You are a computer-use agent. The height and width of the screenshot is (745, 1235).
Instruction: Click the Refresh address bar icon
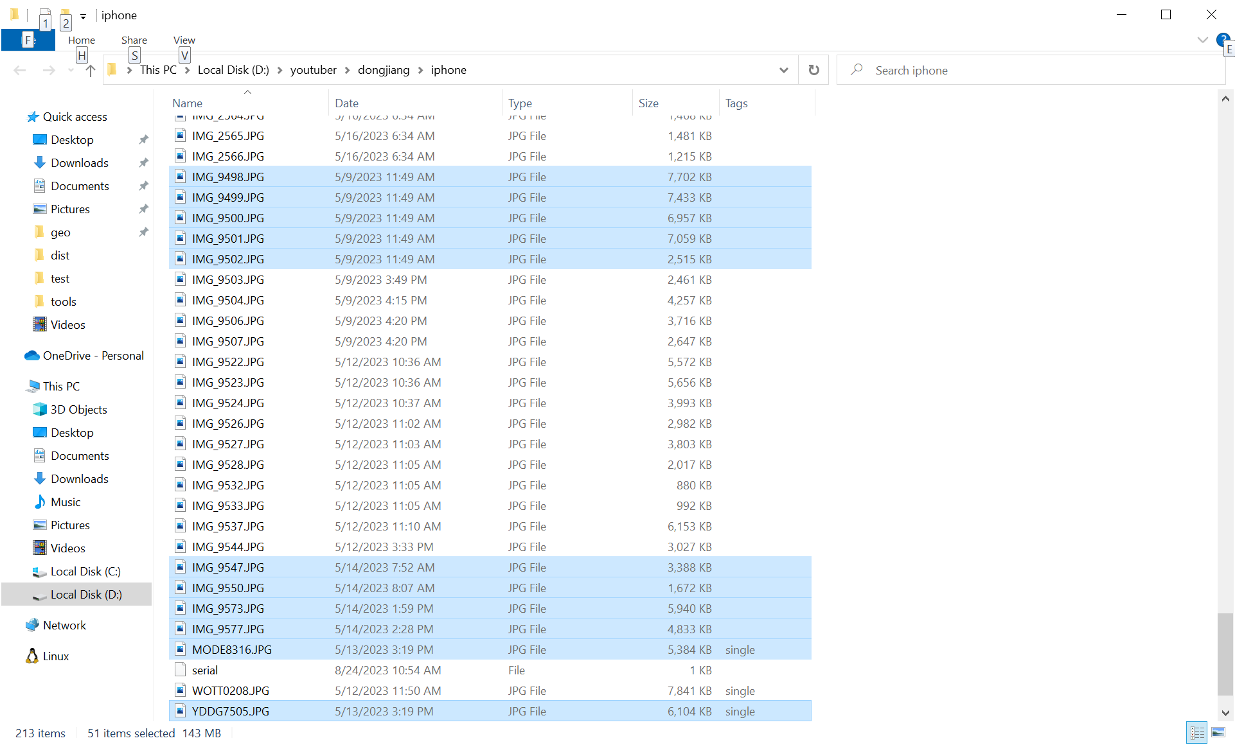tap(813, 70)
